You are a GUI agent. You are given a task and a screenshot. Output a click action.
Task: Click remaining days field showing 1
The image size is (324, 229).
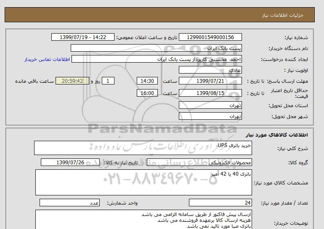coord(108,81)
